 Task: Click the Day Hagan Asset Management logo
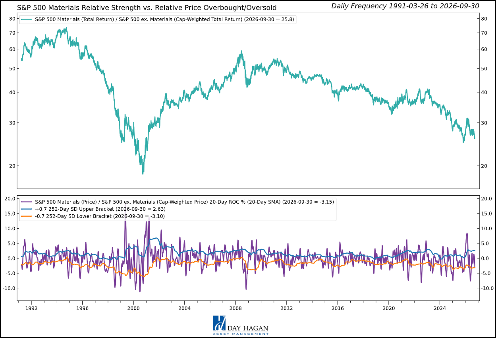(x=241, y=326)
